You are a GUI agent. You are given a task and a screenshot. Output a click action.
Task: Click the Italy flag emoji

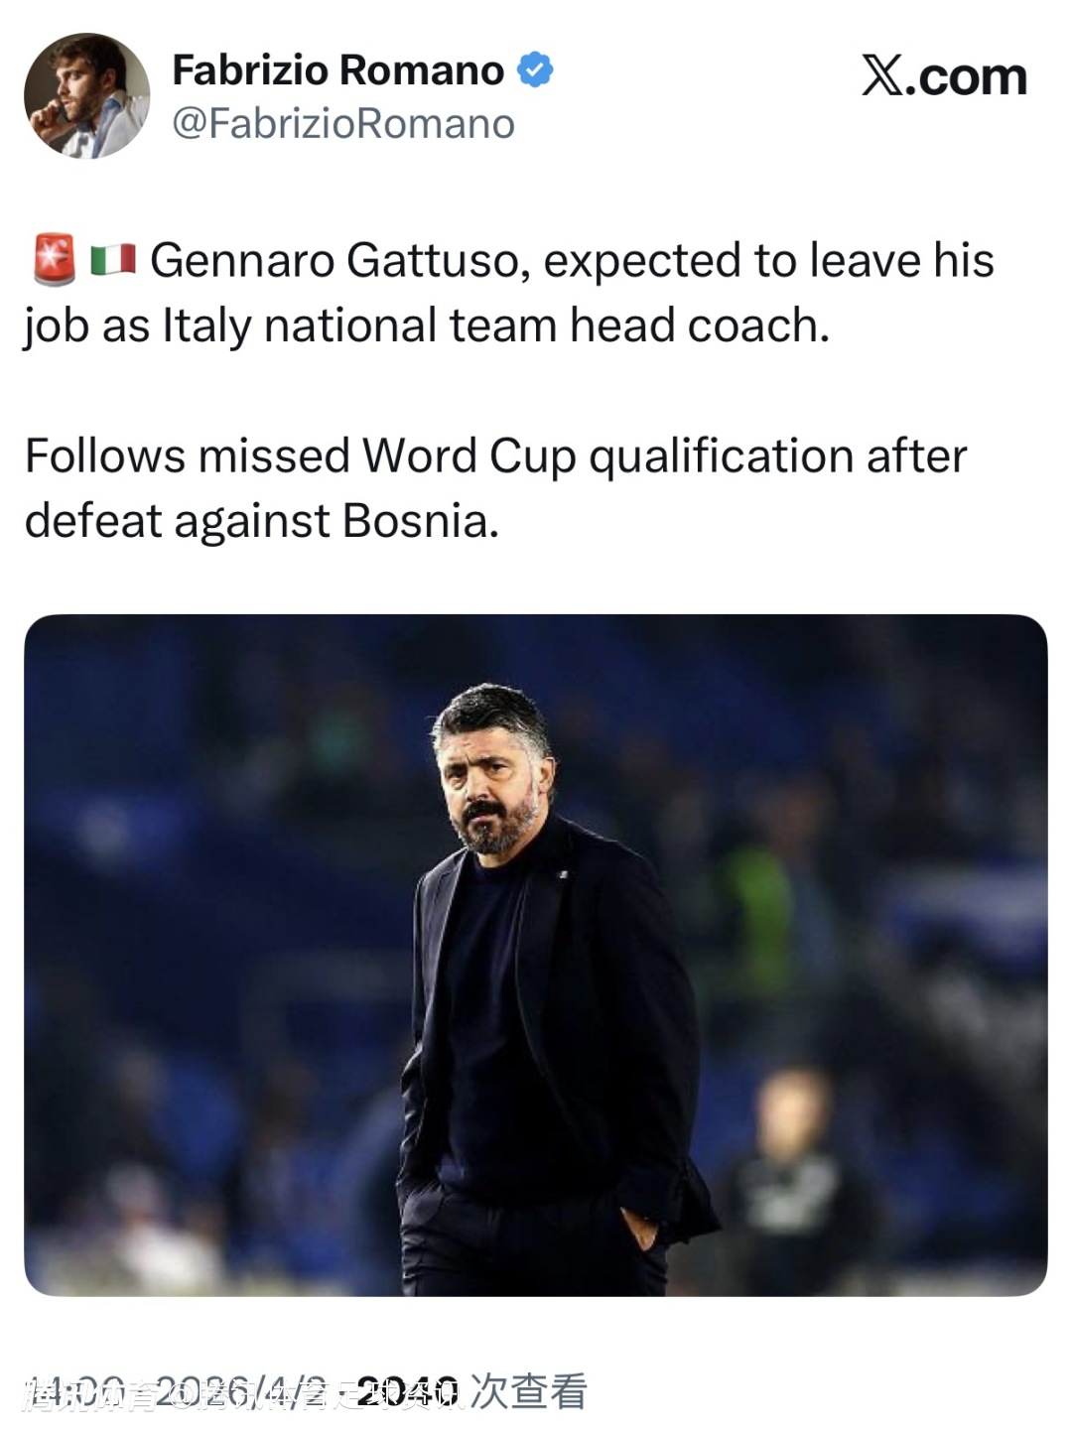click(x=113, y=260)
